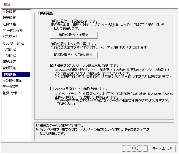The width and height of the screenshot is (179, 154).
Task: Click the 印刷位置の一括調整 button
Action: 74,35
